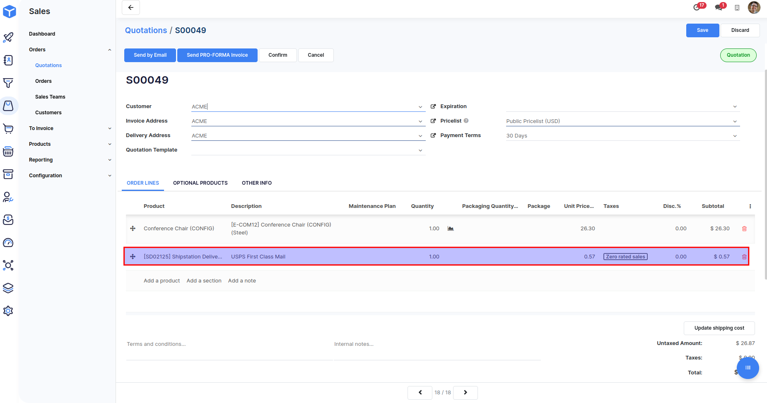Open forecast chart icon beside quantity

click(x=451, y=229)
